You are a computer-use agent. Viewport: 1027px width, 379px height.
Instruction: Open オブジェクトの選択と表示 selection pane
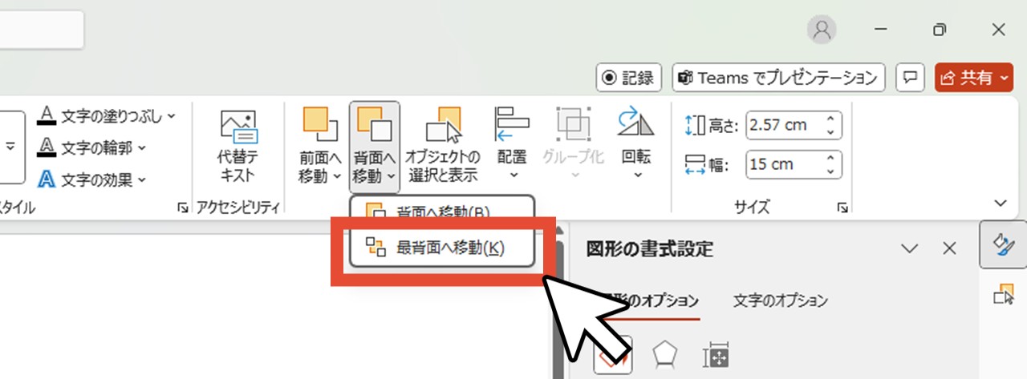[x=442, y=146]
